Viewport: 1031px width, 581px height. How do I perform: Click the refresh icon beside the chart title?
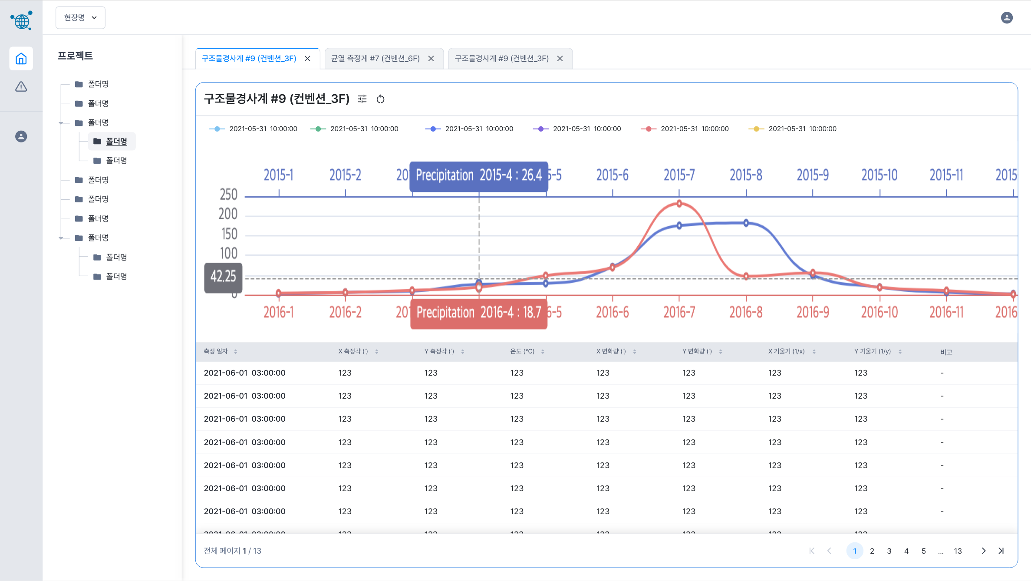click(x=380, y=99)
